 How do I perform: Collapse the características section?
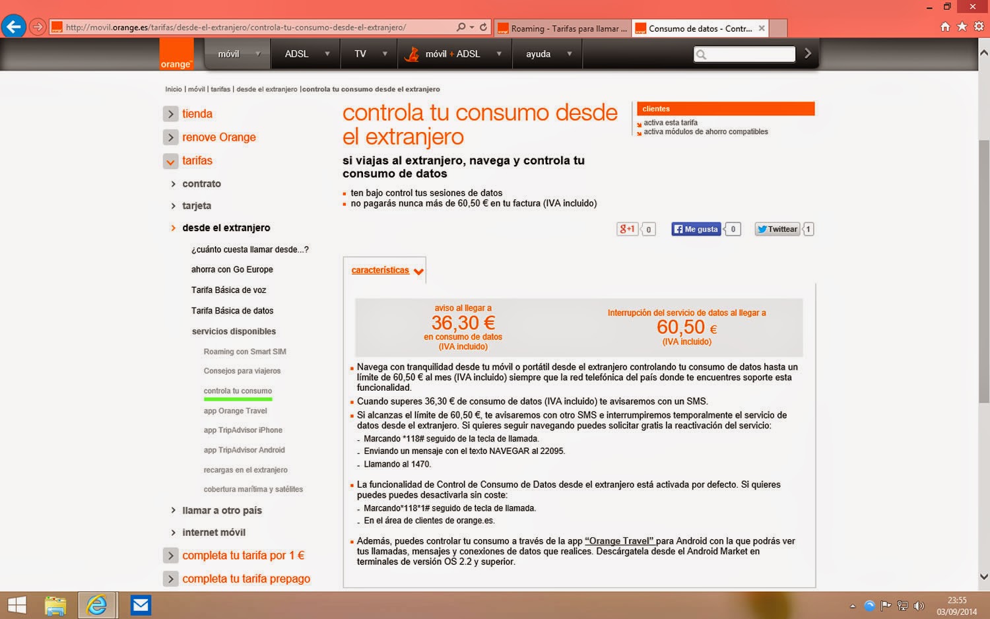point(418,271)
